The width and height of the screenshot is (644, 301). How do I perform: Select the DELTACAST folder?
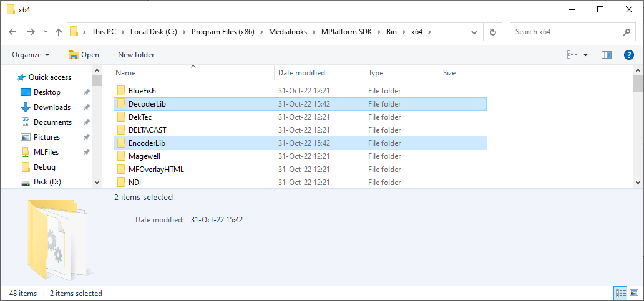300,130
